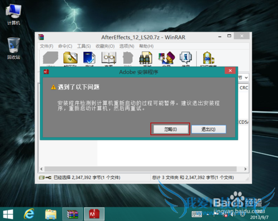Click WinRAR's Add toolbar icon

(x=51, y=58)
